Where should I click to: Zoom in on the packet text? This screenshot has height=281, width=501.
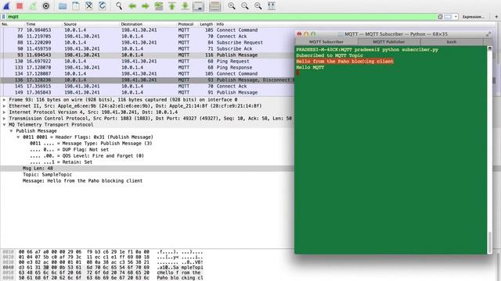coord(232,5)
